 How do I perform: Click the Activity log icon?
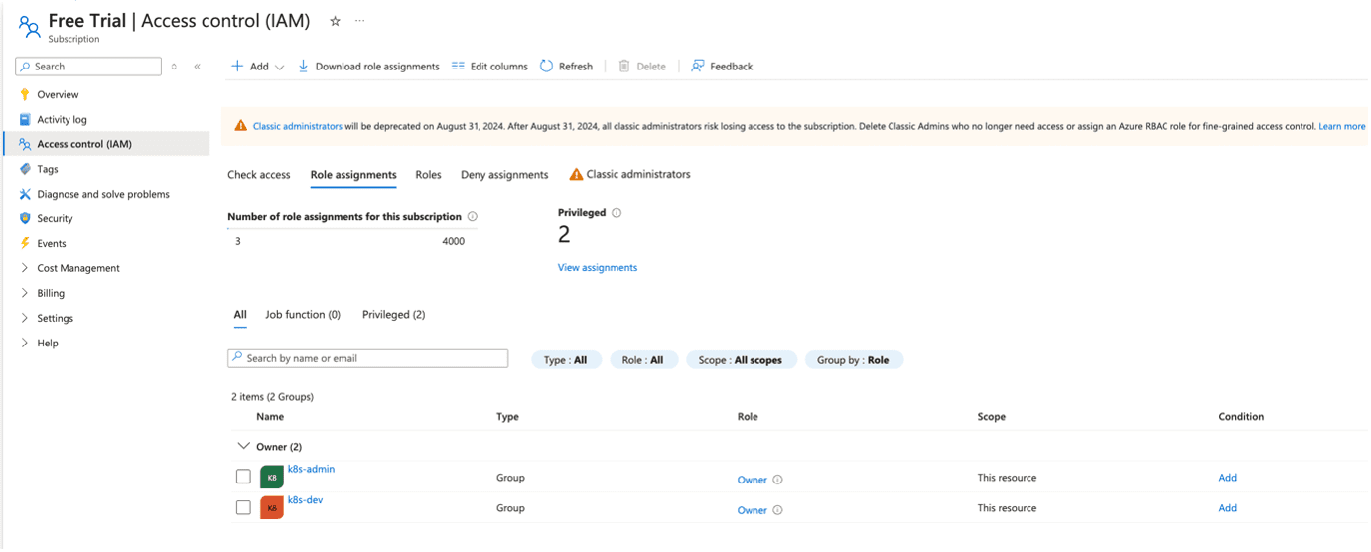(25, 119)
